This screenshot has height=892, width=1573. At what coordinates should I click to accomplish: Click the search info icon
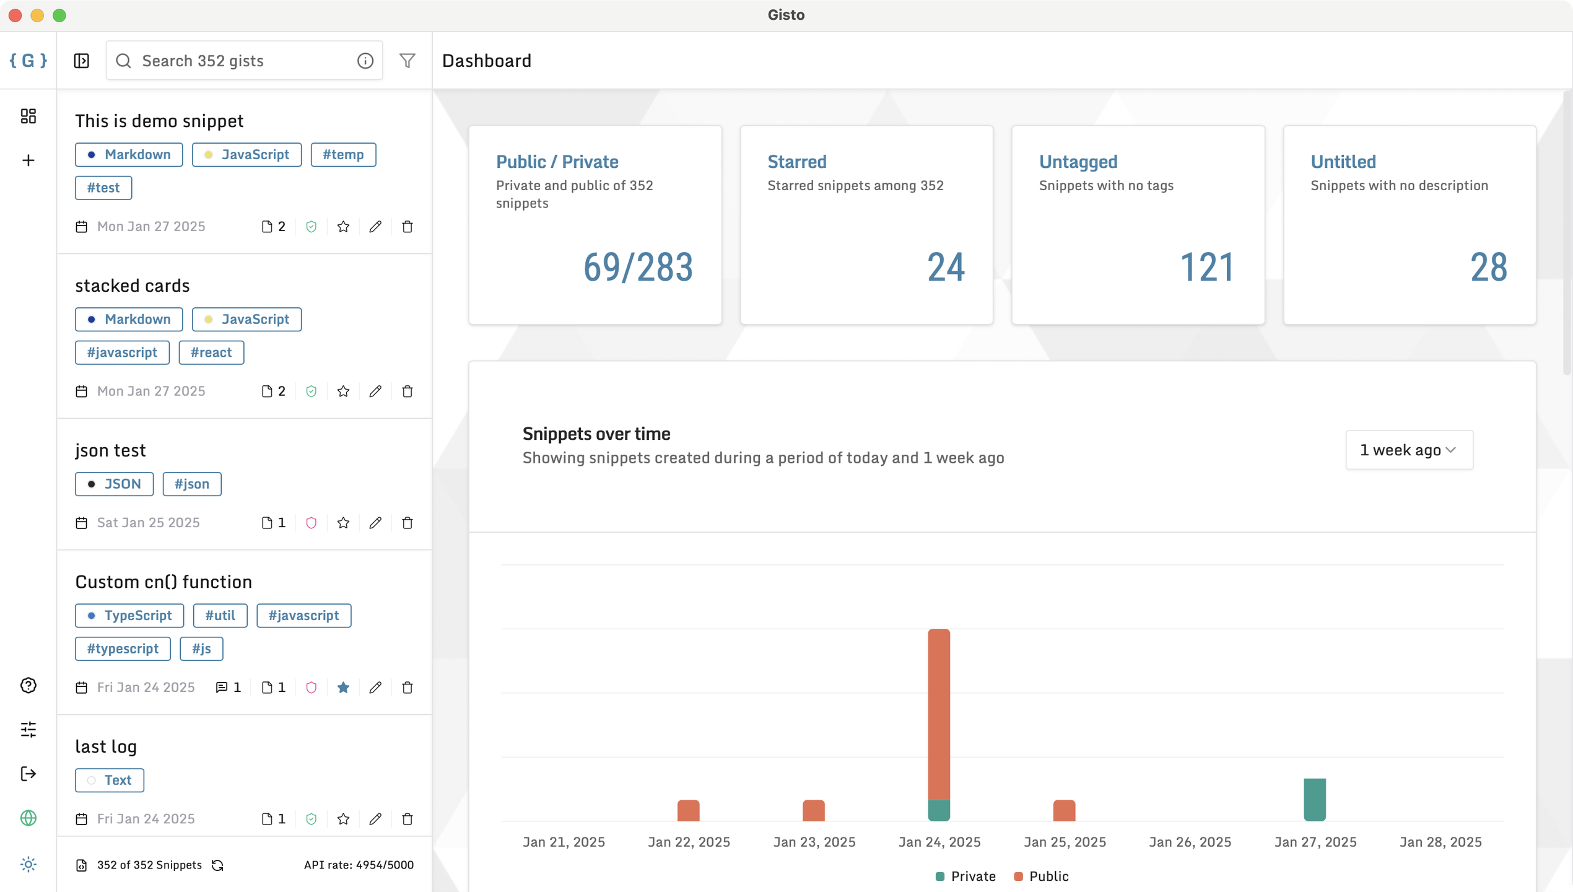[x=365, y=61]
